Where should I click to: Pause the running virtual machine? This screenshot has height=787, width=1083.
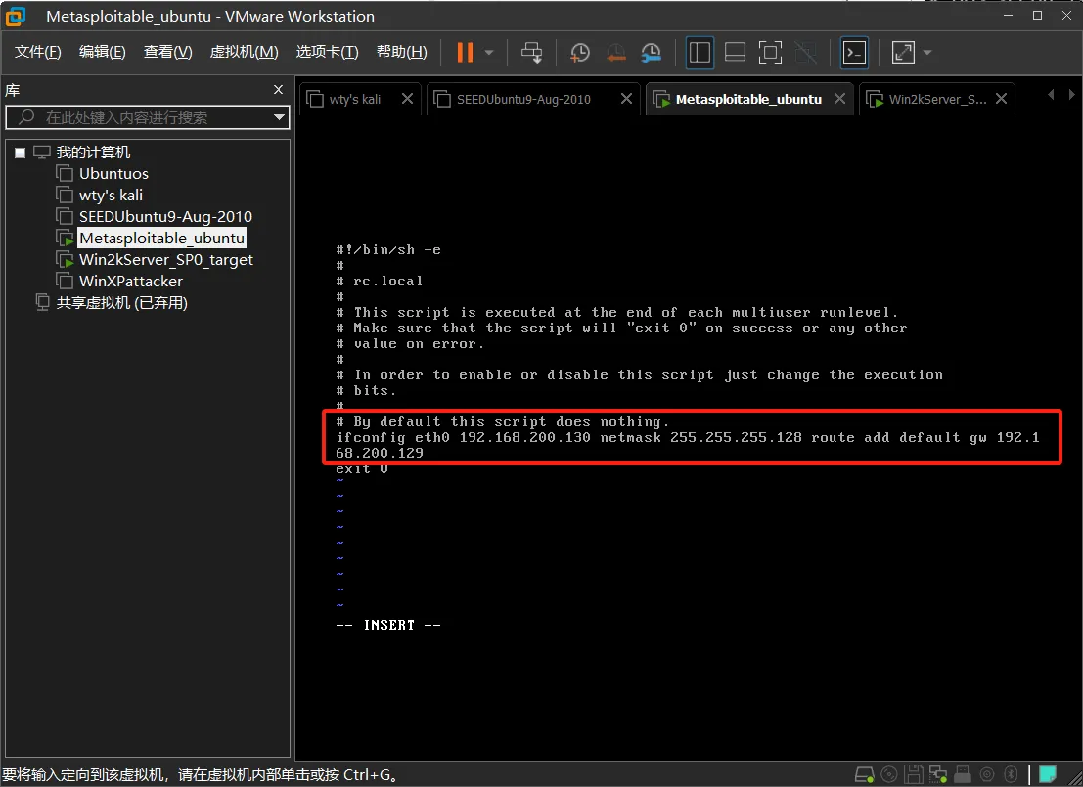click(x=465, y=53)
